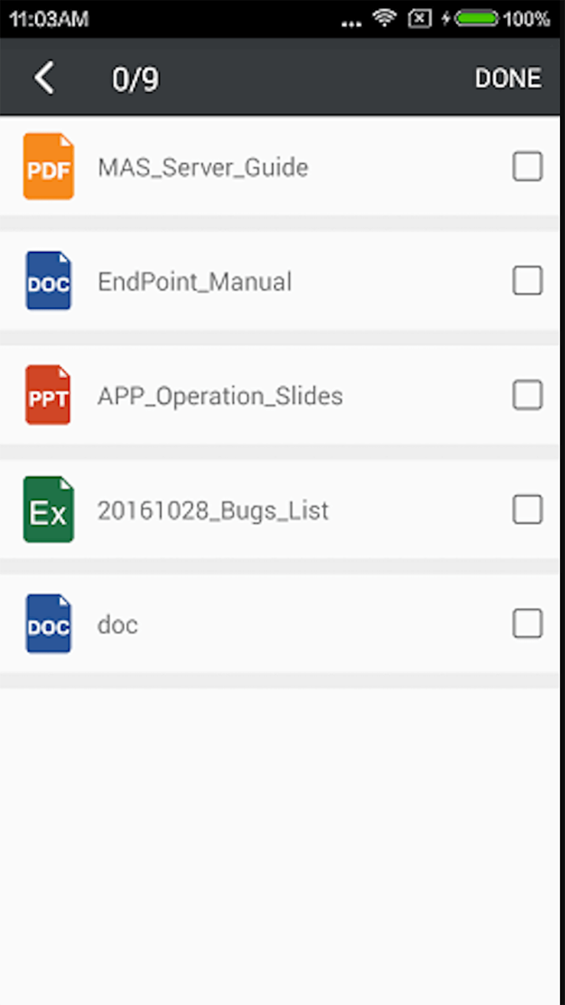Check the MAS_Server_Guide checkbox
The width and height of the screenshot is (565, 1005).
[527, 166]
